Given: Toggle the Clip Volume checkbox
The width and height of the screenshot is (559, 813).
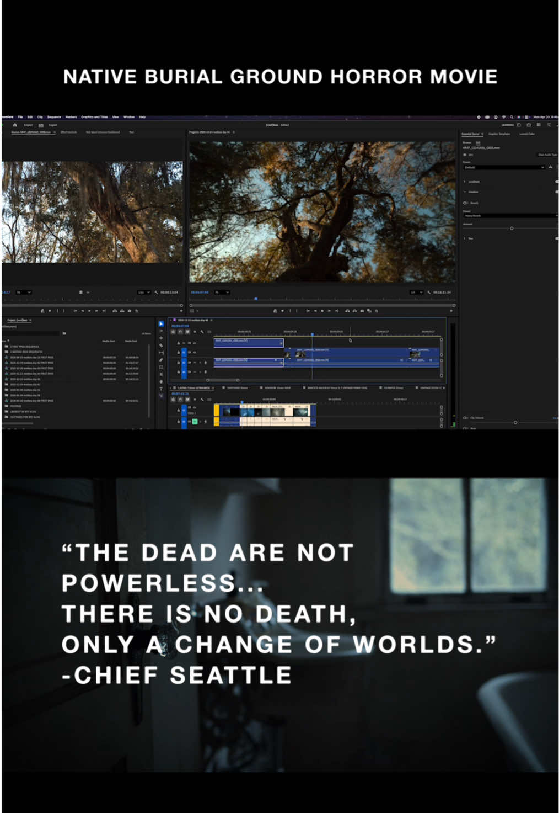Looking at the screenshot, I should click(465, 418).
